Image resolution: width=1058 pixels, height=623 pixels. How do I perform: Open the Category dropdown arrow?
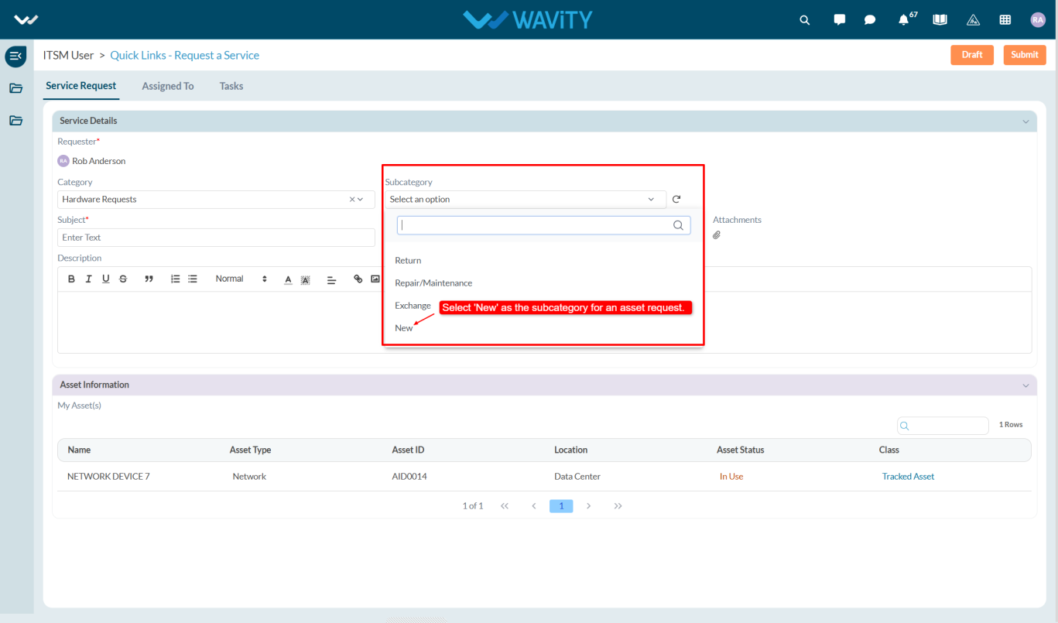click(360, 199)
